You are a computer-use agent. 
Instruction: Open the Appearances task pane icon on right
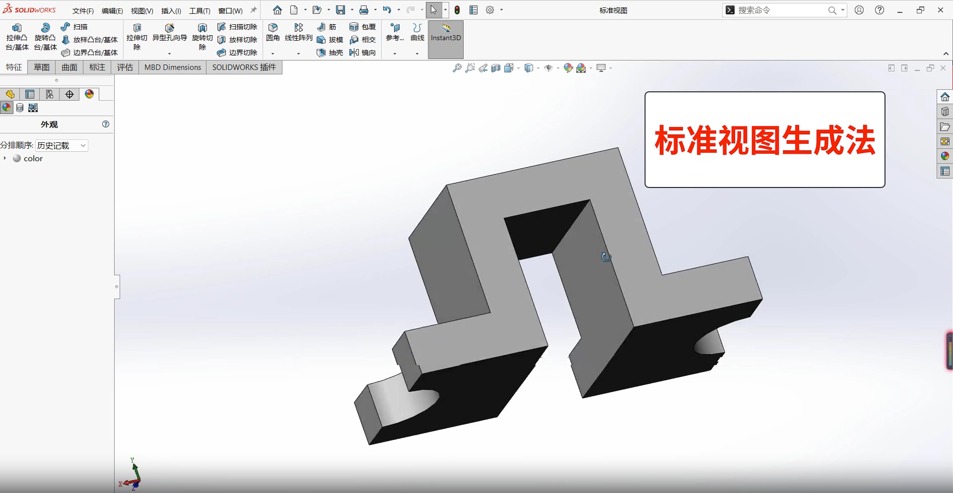coord(945,156)
